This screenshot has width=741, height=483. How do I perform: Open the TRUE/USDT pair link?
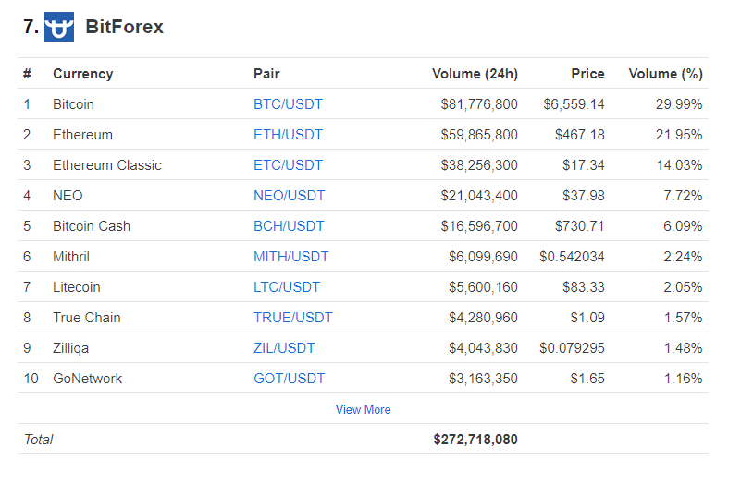[293, 318]
